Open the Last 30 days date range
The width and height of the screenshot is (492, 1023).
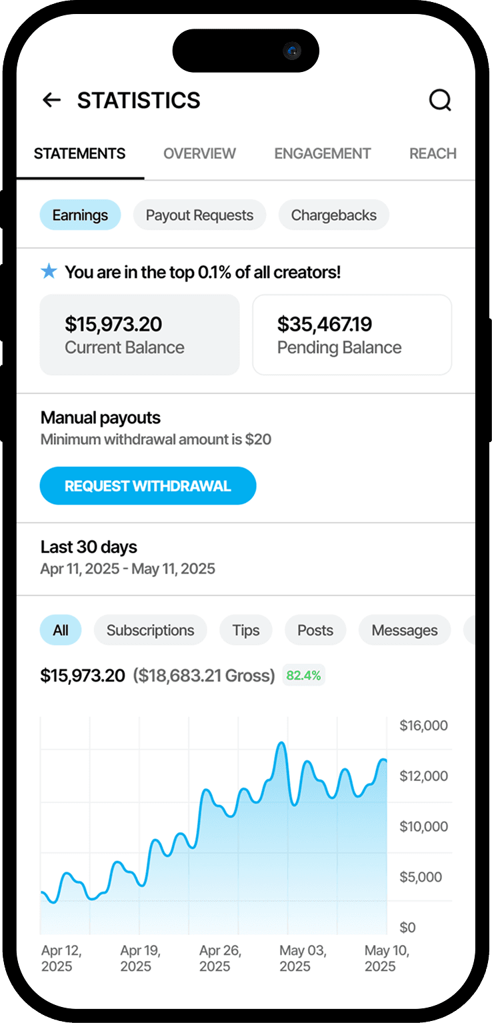127,558
